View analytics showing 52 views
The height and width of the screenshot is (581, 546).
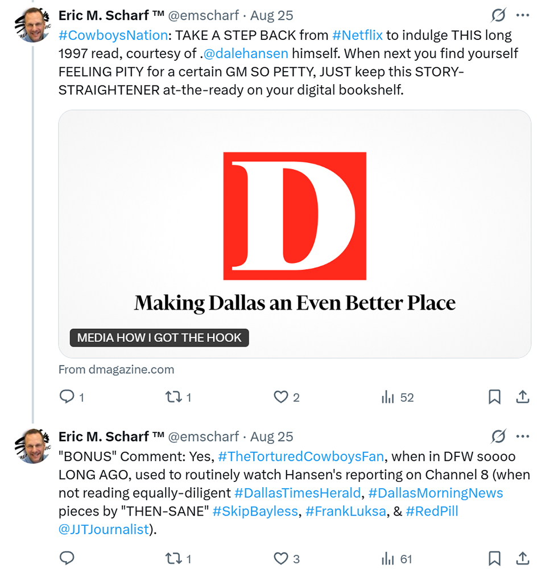coord(388,397)
